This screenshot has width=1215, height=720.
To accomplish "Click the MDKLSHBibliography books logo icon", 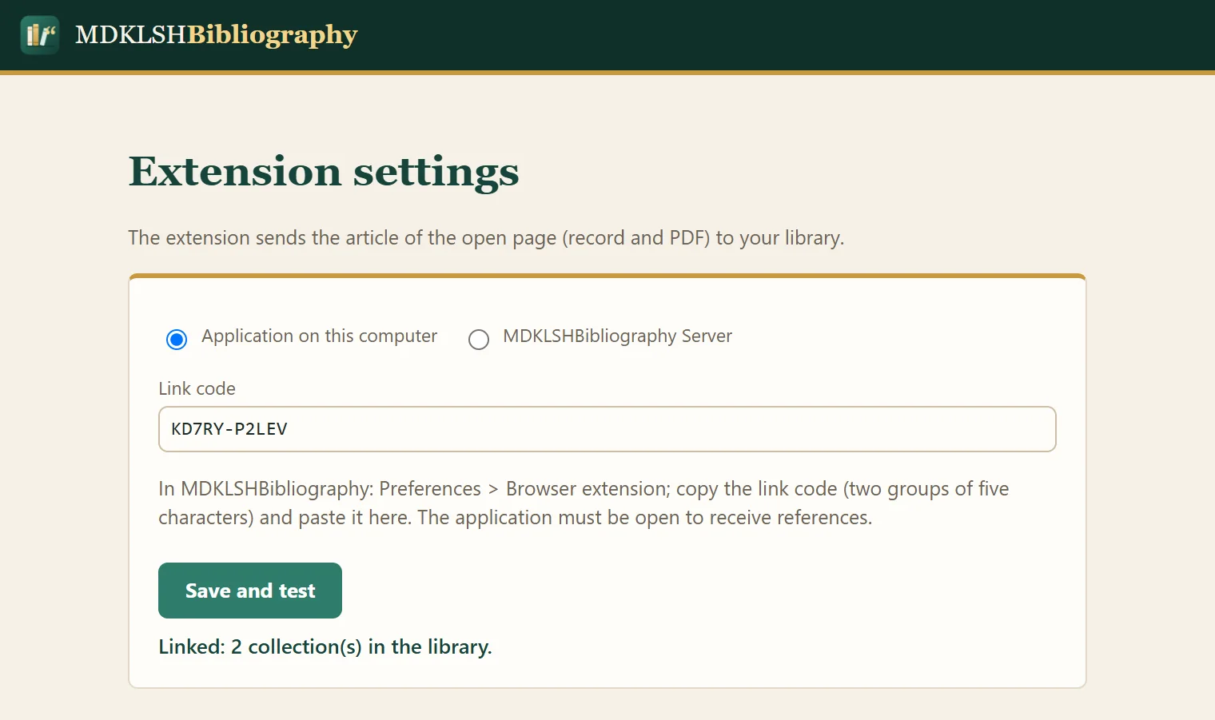I will point(40,35).
